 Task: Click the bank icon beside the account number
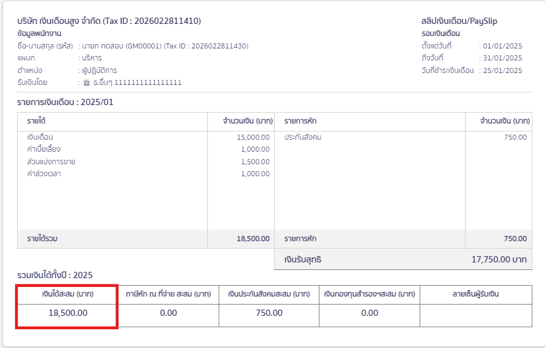tap(87, 82)
